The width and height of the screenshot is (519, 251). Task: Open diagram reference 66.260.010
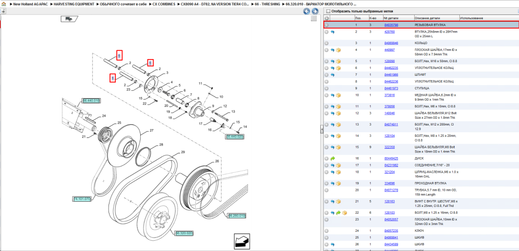click(x=237, y=216)
